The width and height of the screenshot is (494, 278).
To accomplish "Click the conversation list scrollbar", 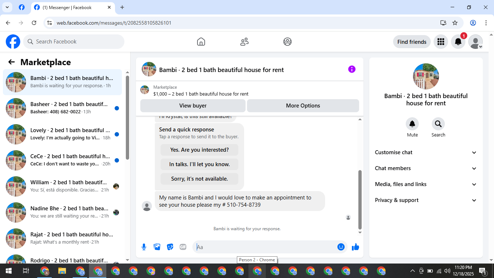I will click(x=127, y=118).
